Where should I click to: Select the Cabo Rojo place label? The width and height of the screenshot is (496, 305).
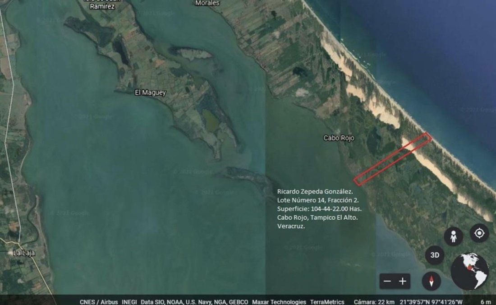[x=339, y=138]
